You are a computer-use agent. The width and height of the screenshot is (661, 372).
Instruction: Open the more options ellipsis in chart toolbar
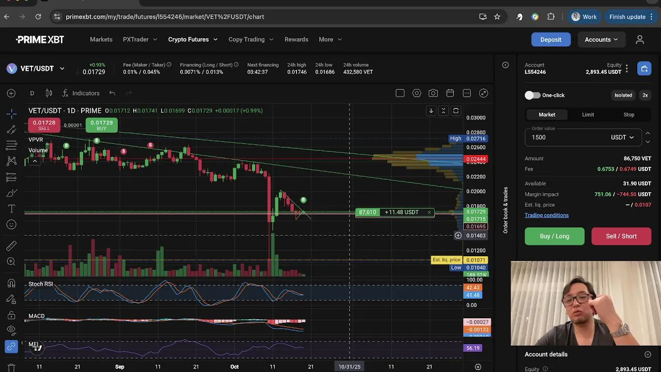(467, 93)
